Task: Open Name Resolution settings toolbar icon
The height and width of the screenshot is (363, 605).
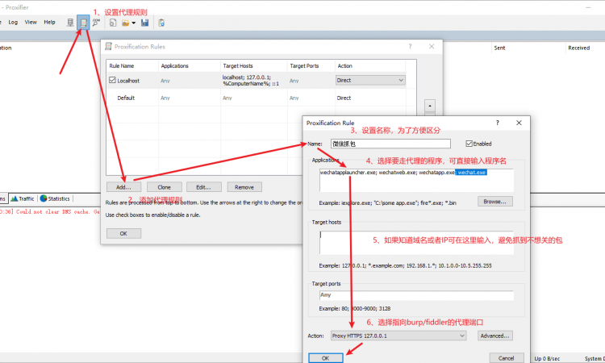Action: (x=96, y=23)
